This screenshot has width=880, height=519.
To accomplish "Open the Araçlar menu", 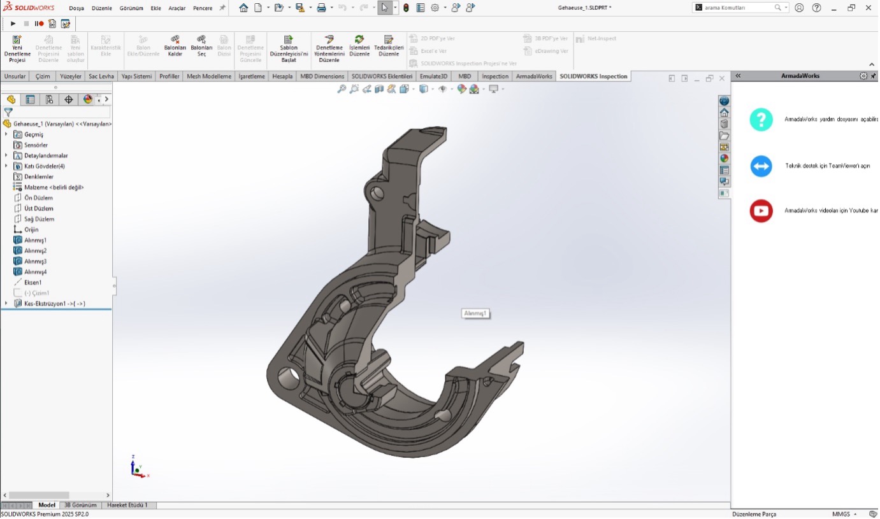I will [x=177, y=8].
